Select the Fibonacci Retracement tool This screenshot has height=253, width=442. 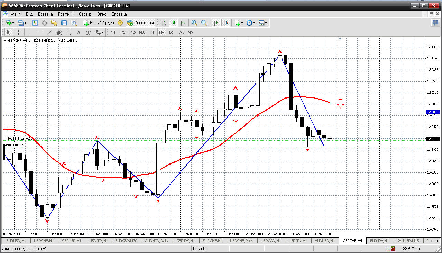pos(69,32)
